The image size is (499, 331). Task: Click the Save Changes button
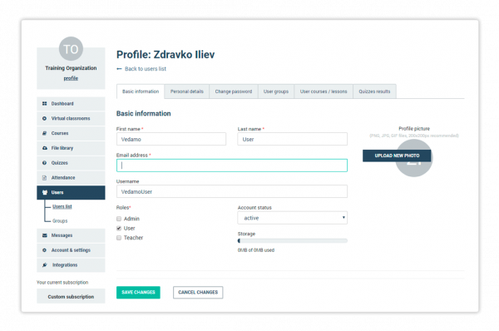pyautogui.click(x=138, y=293)
